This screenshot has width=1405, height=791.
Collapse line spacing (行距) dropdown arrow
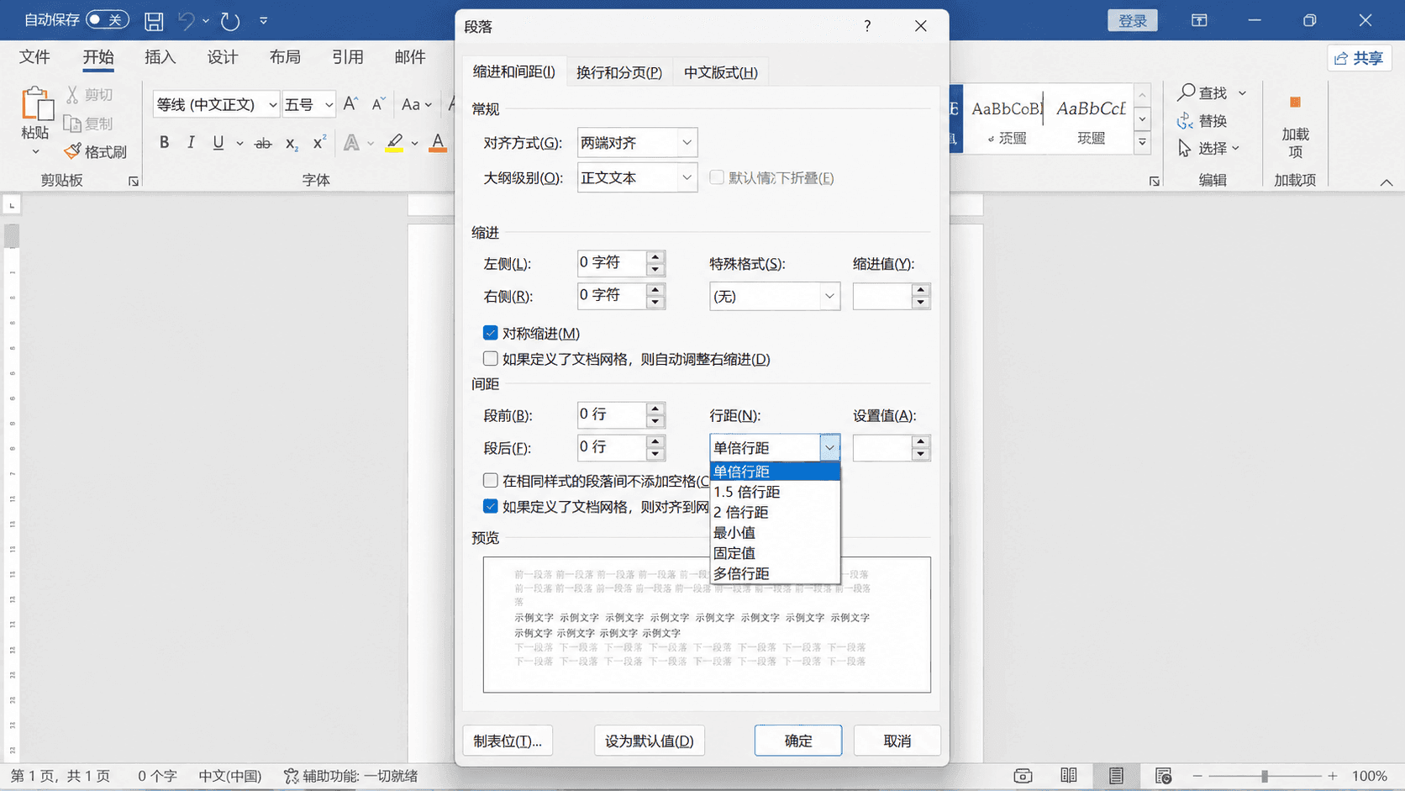click(829, 448)
